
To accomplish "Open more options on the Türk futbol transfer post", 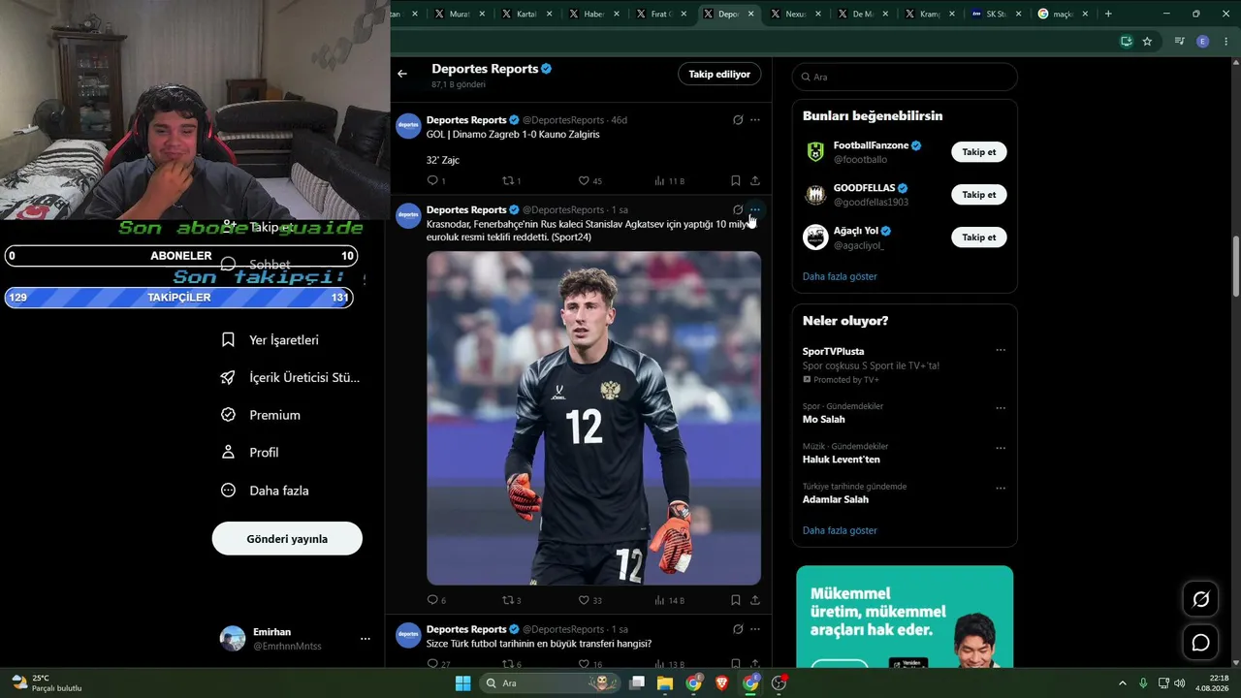I will [x=755, y=629].
